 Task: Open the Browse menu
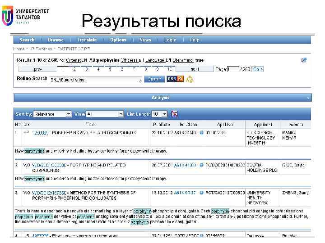pyautogui.click(x=56, y=40)
